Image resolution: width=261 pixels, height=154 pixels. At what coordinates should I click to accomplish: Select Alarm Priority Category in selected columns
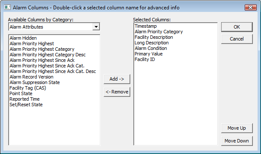(x=159, y=32)
